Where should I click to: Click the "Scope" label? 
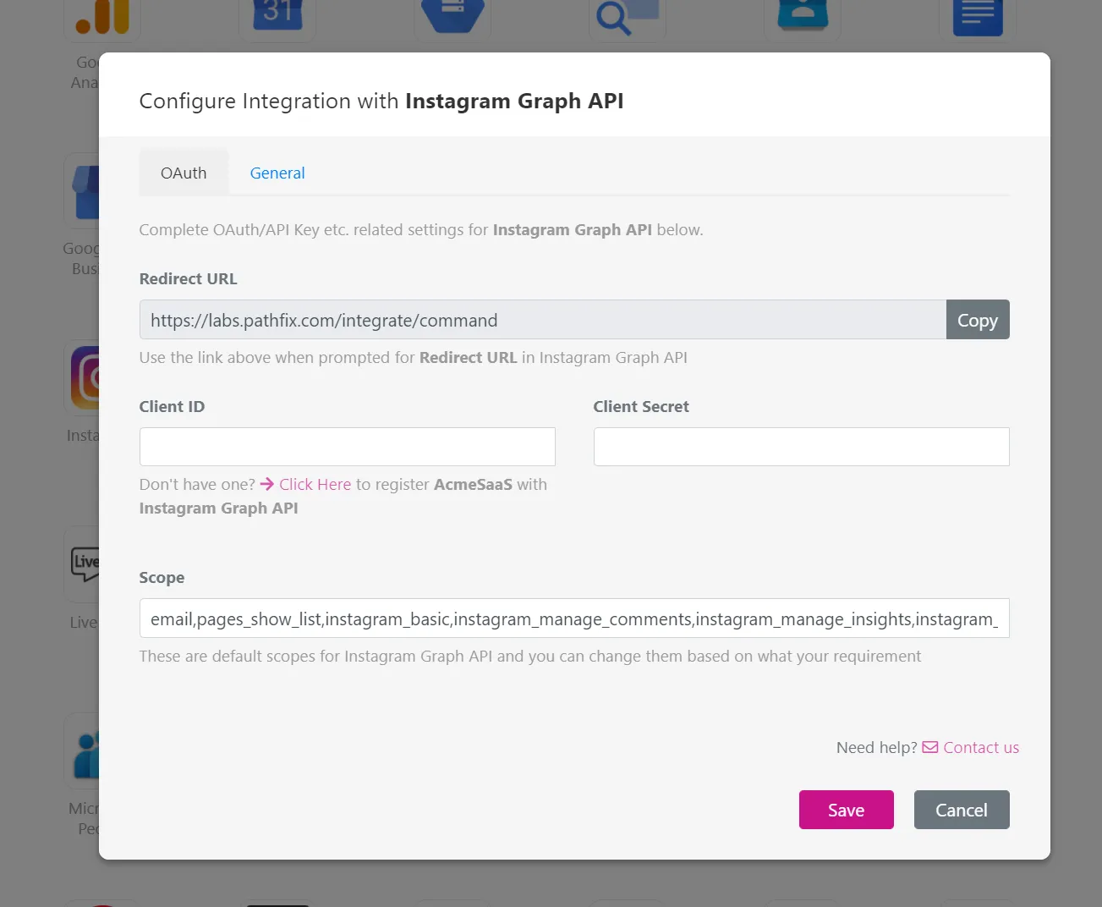[162, 577]
